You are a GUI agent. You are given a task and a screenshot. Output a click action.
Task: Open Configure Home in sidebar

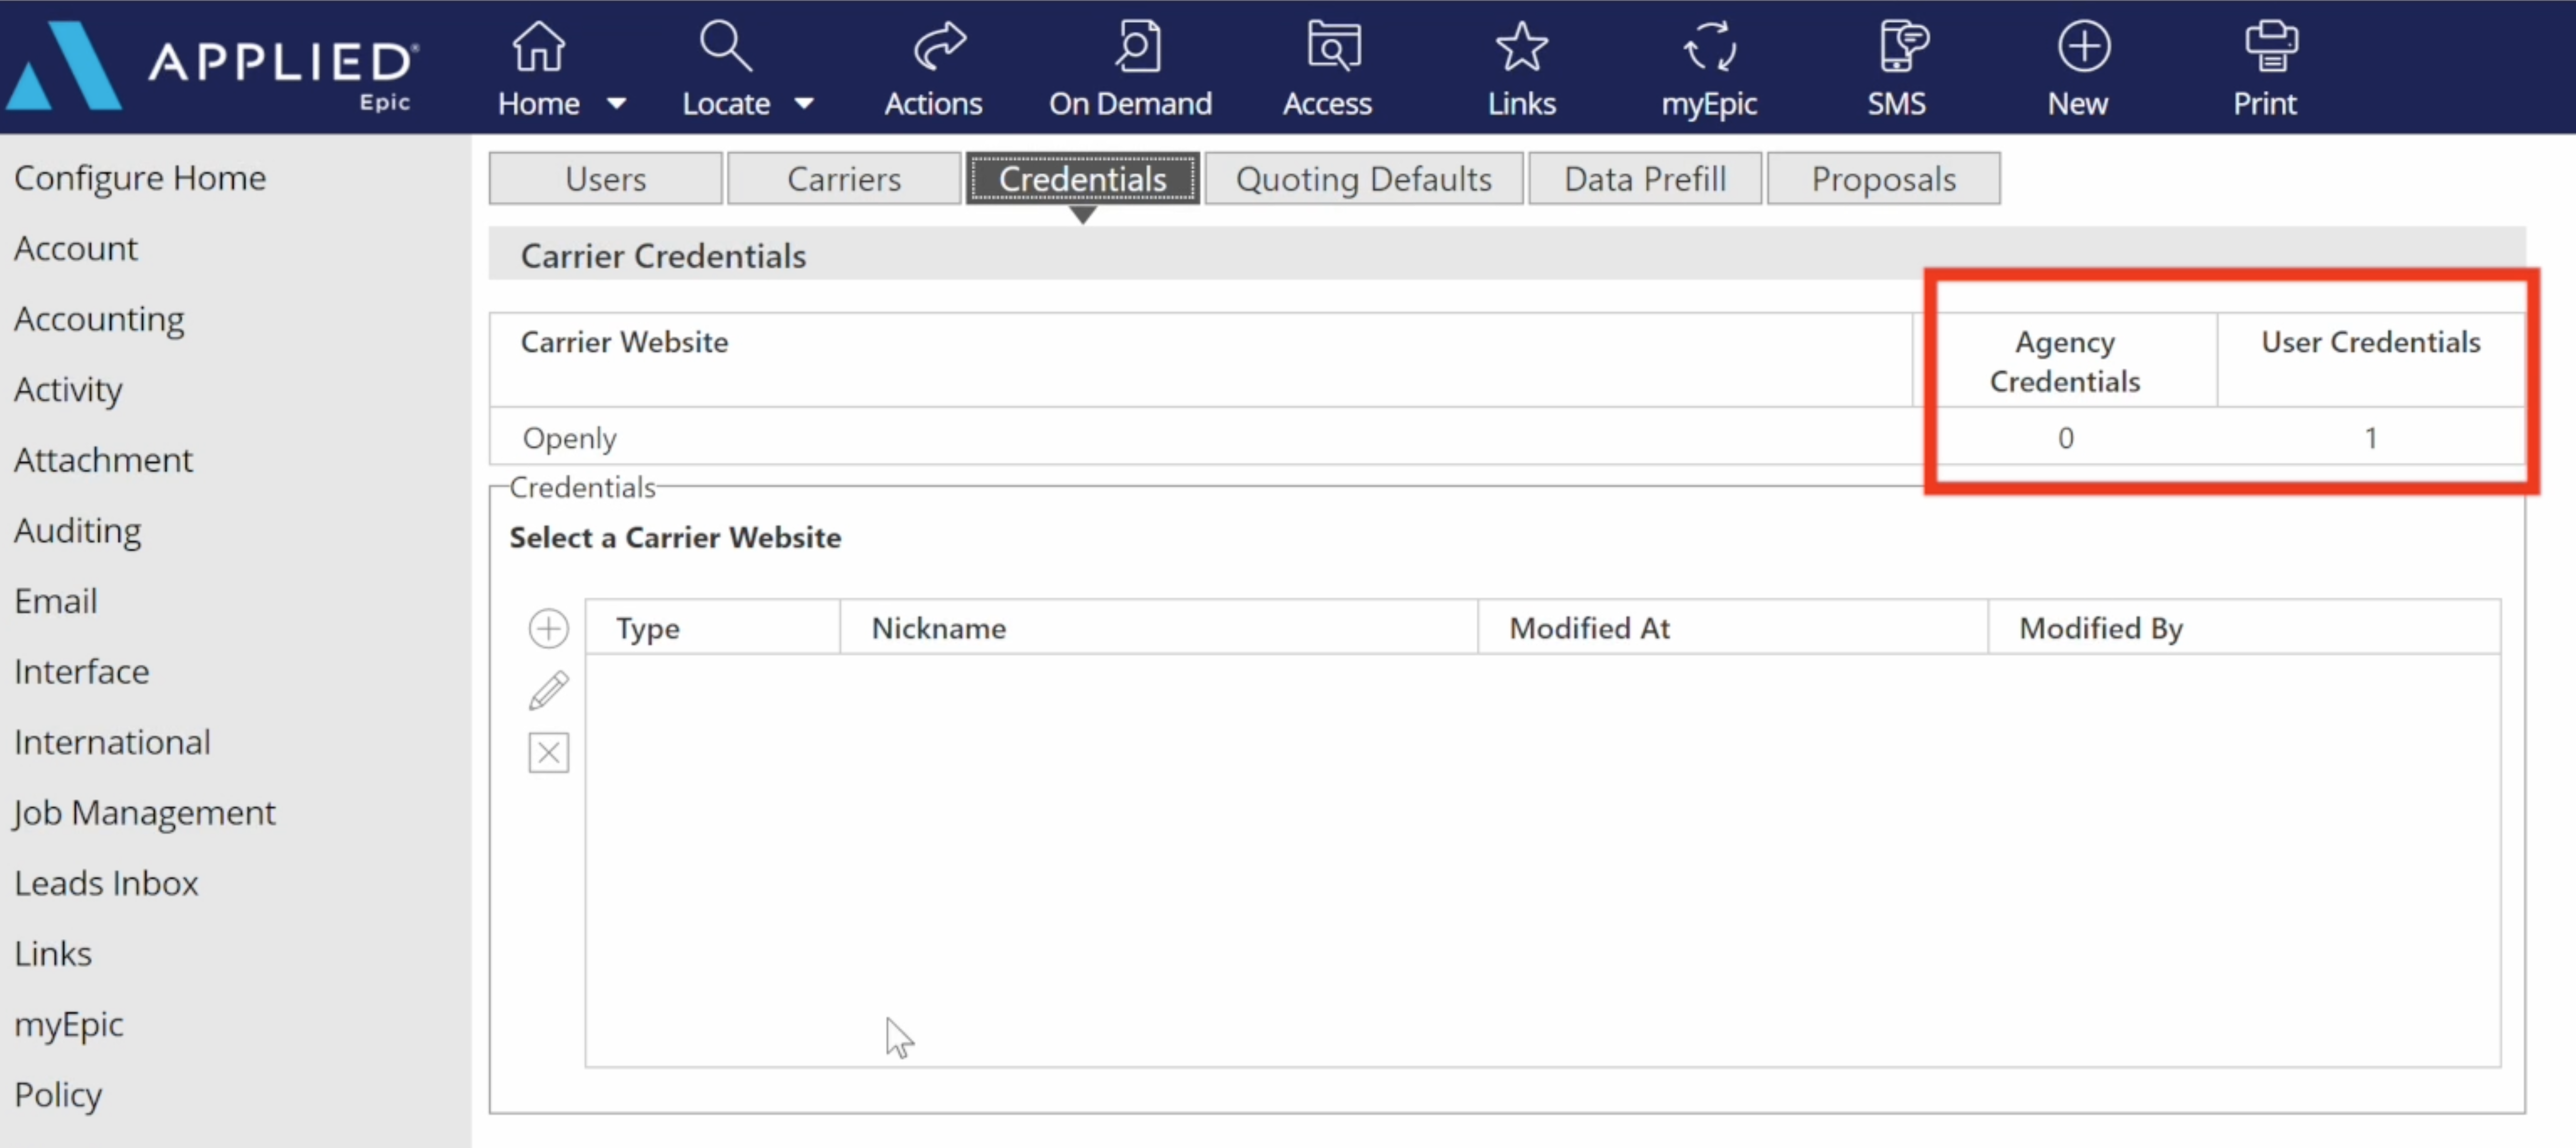point(140,178)
